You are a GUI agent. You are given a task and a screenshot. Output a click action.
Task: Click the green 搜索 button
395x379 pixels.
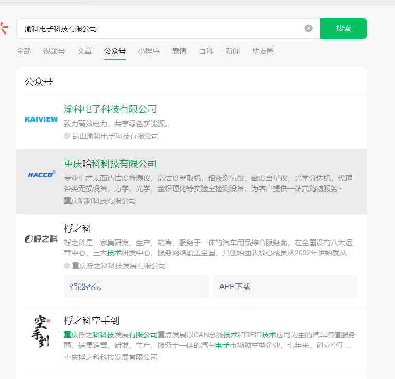tap(344, 28)
